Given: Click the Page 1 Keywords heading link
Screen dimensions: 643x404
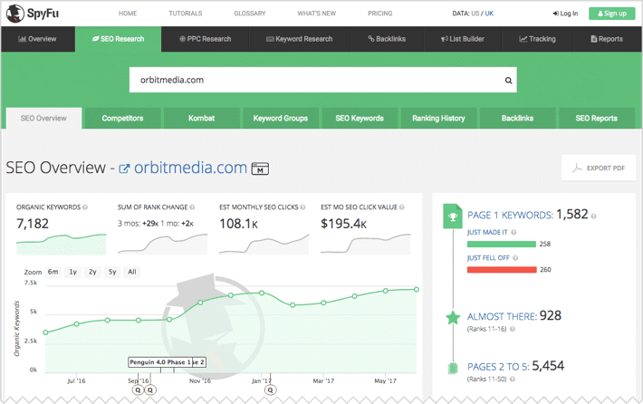Looking at the screenshot, I should 510,216.
